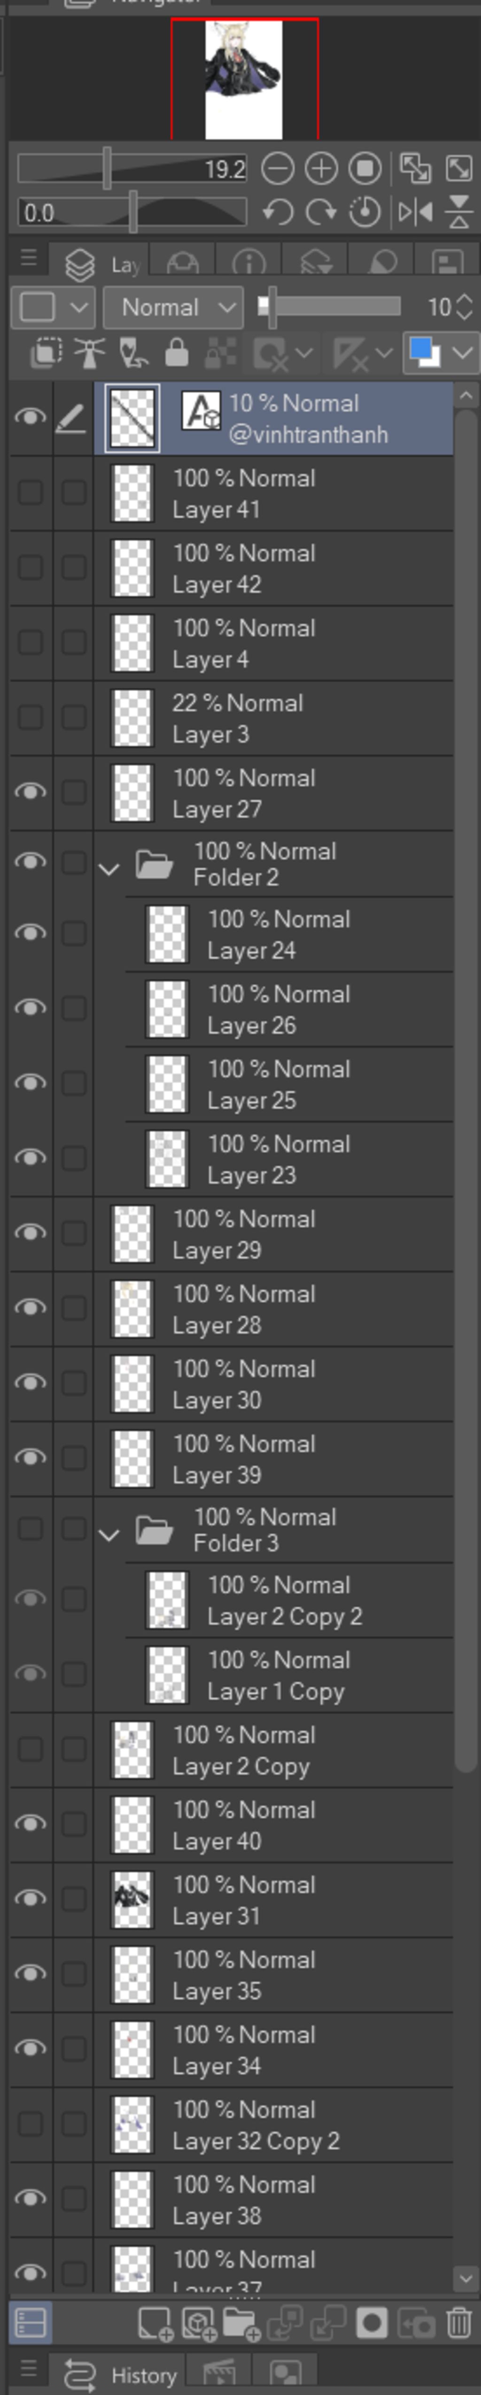Viewport: 481px width, 2395px height.
Task: Click the zoom in button in Navigator
Action: click(321, 168)
